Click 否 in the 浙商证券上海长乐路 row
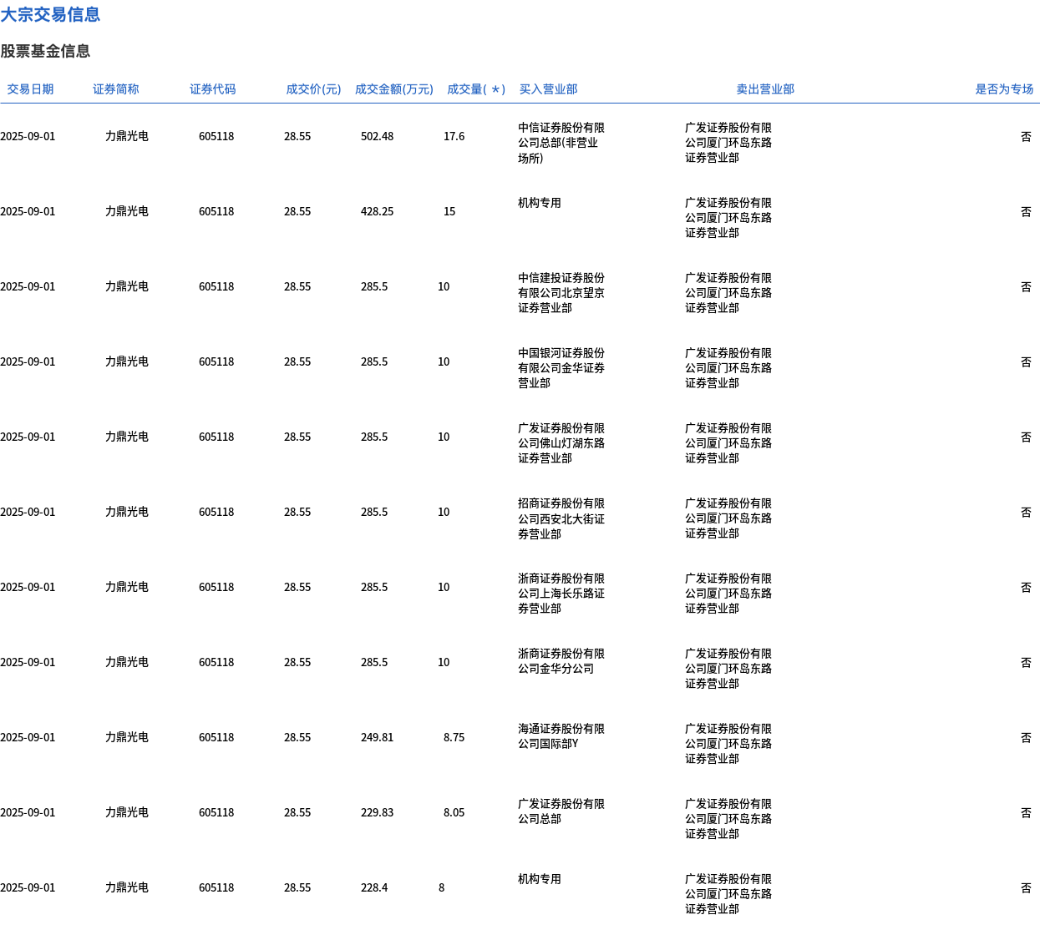 [1026, 587]
